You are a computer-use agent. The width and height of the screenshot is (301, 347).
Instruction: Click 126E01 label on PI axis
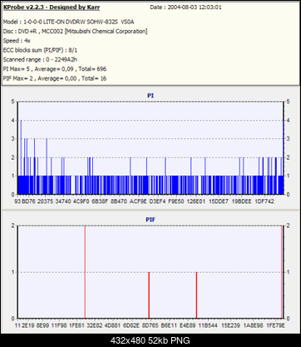coord(196,201)
